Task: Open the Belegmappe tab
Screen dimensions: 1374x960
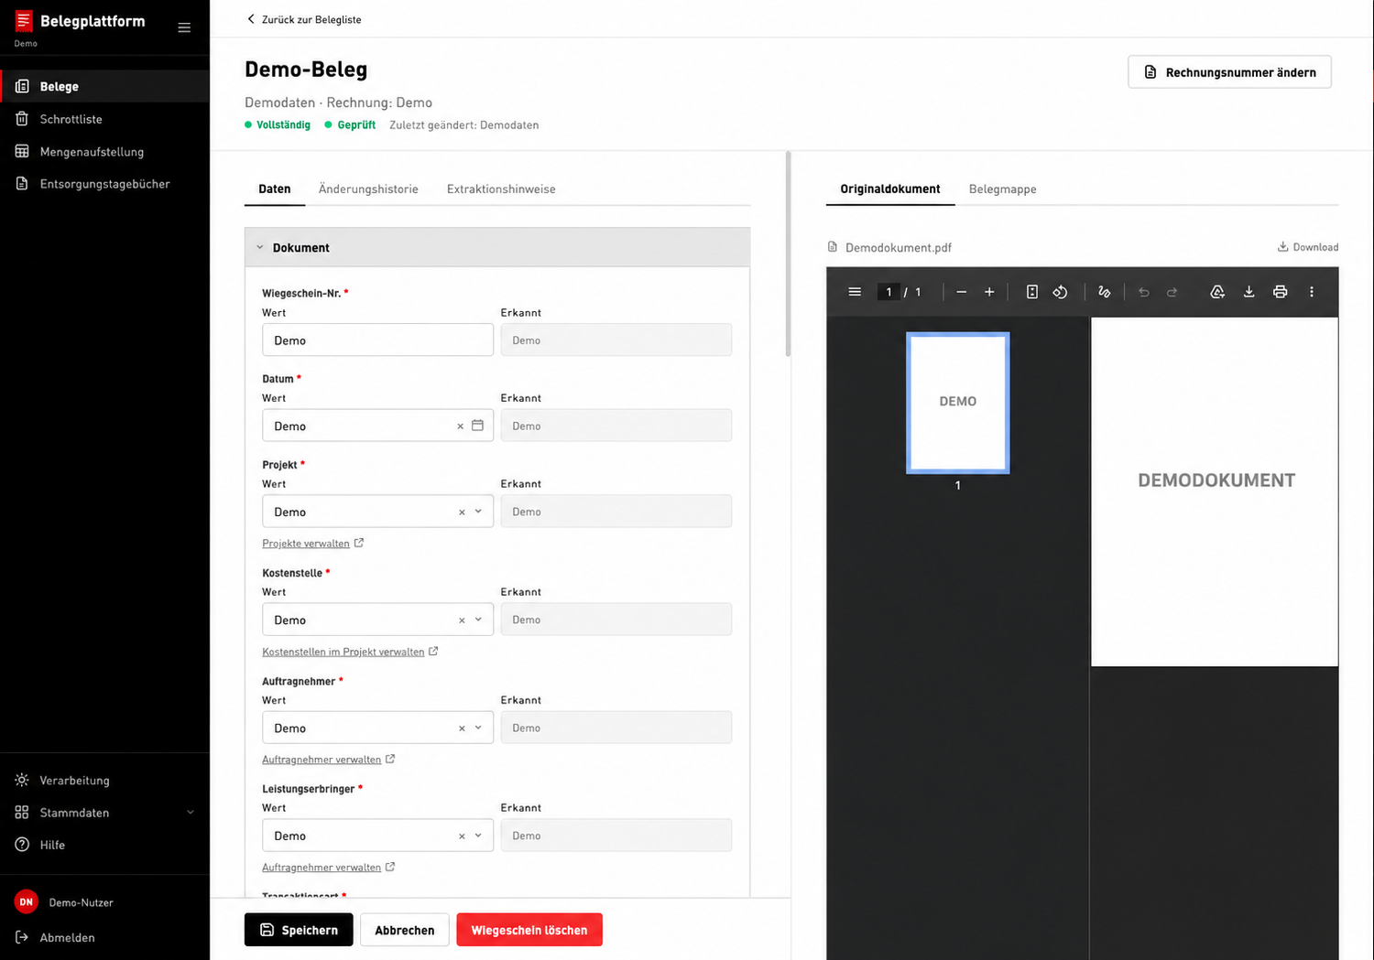Action: 1003,189
